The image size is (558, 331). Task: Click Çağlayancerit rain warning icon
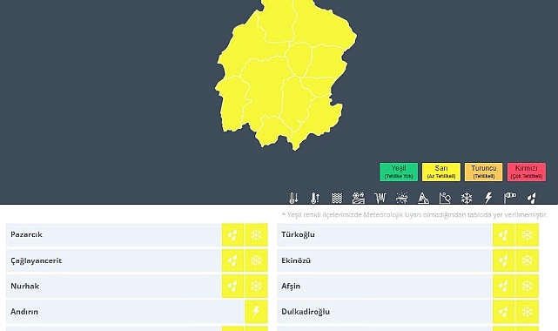tap(232, 260)
